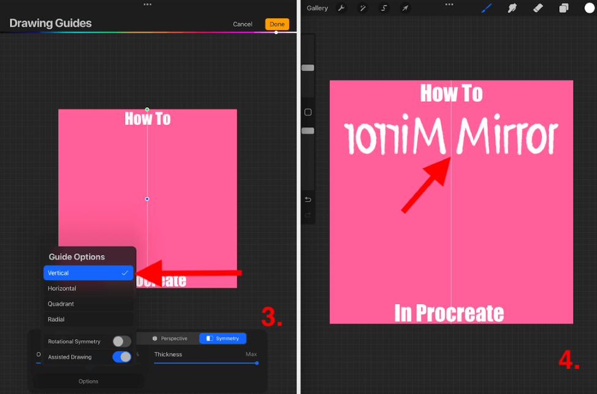Select the Quadrant guide option
The width and height of the screenshot is (597, 394).
(x=88, y=304)
